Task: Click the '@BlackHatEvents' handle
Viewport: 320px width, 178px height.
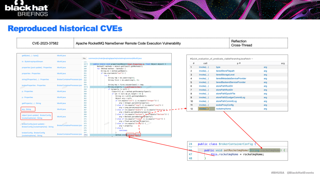Action: [300, 173]
